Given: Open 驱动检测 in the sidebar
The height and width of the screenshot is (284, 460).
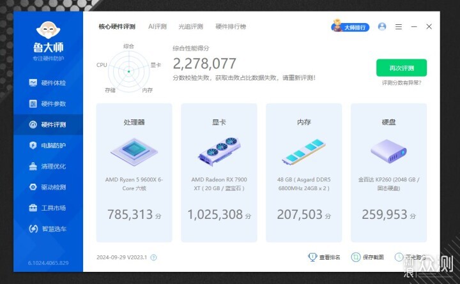Looking at the screenshot, I should pyautogui.click(x=48, y=187).
